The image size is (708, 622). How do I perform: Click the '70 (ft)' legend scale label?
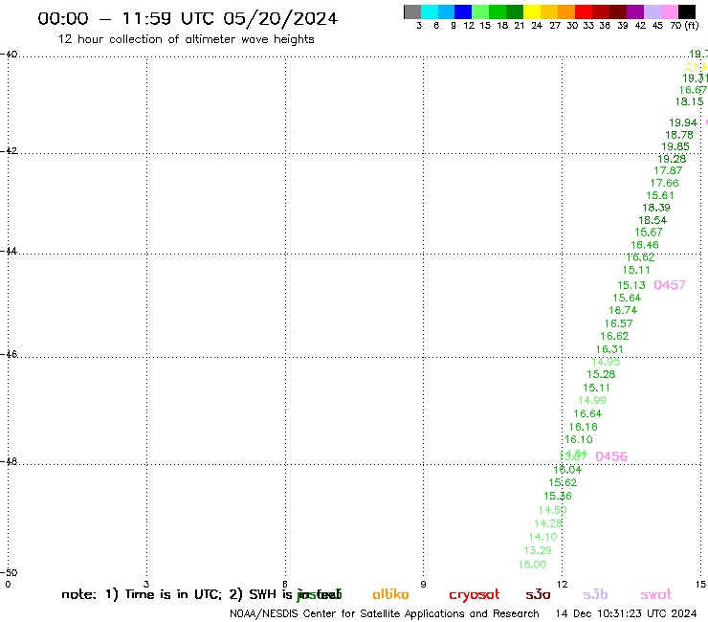click(684, 26)
